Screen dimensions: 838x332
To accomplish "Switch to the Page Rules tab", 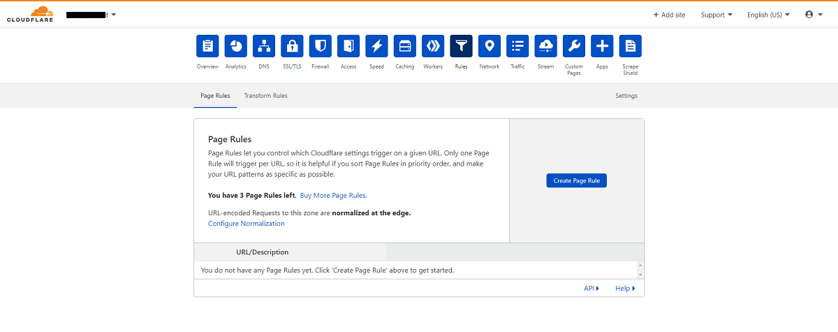I will pyautogui.click(x=215, y=96).
